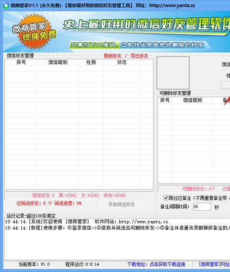Open the [微商管家]网址 link in status bar
This screenshot has height=272, width=230.
coord(214,264)
